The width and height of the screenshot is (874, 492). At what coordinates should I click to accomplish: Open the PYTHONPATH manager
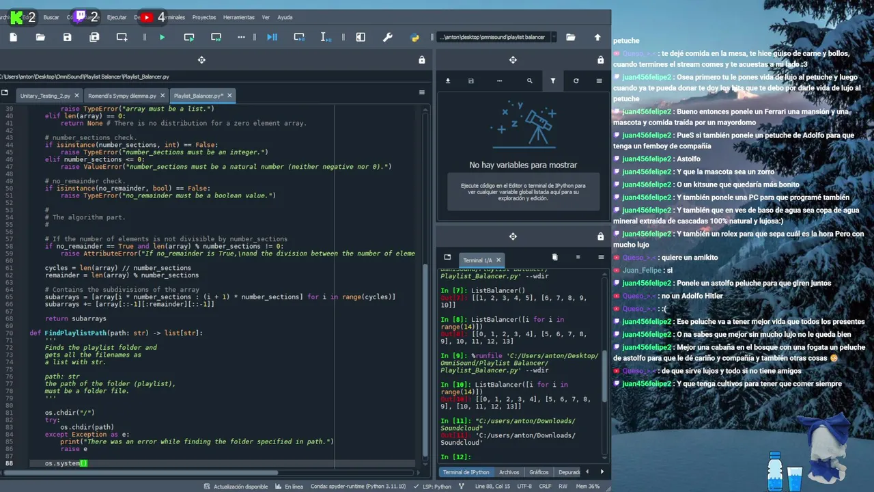tap(414, 37)
